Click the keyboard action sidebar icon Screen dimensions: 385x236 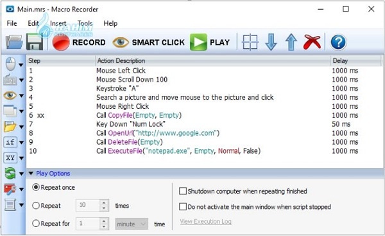click(10, 80)
